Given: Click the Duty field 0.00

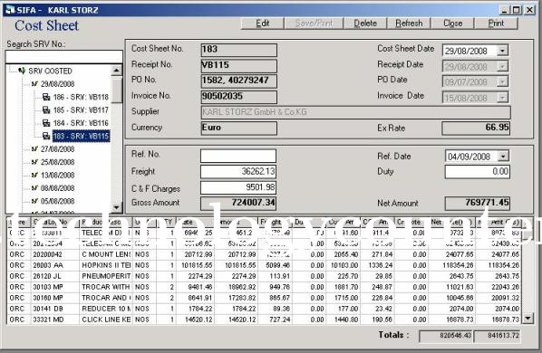Looking at the screenshot, I should click(x=478, y=171).
